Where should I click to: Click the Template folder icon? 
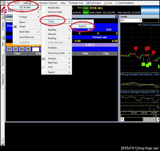click(x=3, y=18)
